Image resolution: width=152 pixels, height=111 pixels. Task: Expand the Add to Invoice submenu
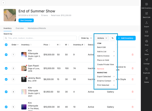[x=106, y=56]
